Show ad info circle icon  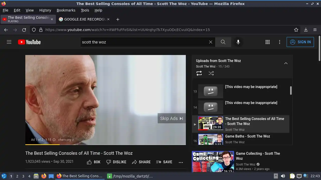pos(54,140)
